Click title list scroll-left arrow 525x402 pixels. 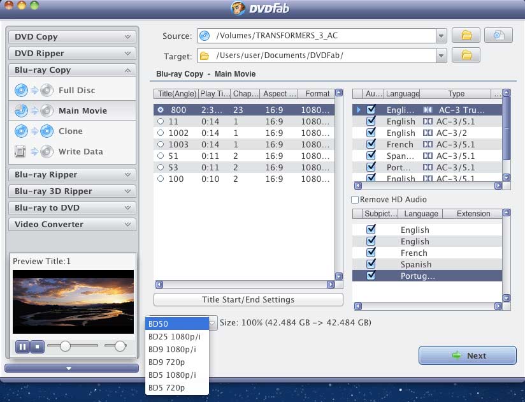tap(159, 285)
